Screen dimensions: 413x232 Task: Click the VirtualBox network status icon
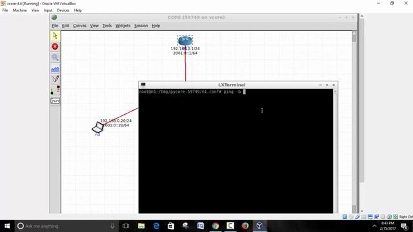click(376, 217)
